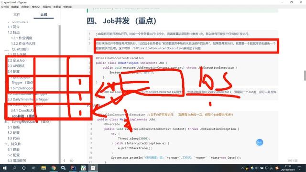Open Sogou input icon in tray
The width and height of the screenshot is (306, 172).
pyautogui.click(x=277, y=168)
